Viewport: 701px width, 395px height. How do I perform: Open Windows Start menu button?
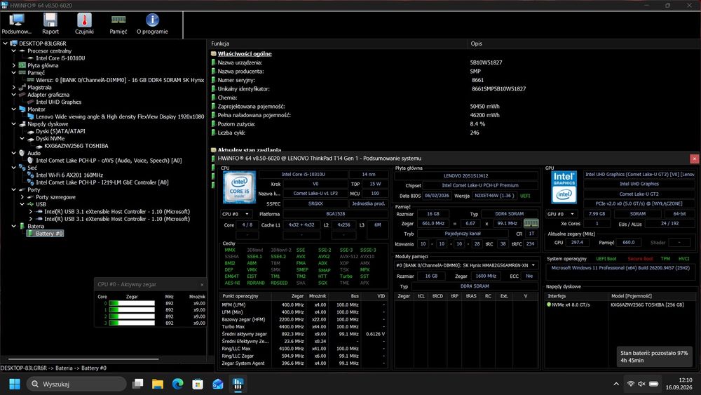tap(15, 384)
